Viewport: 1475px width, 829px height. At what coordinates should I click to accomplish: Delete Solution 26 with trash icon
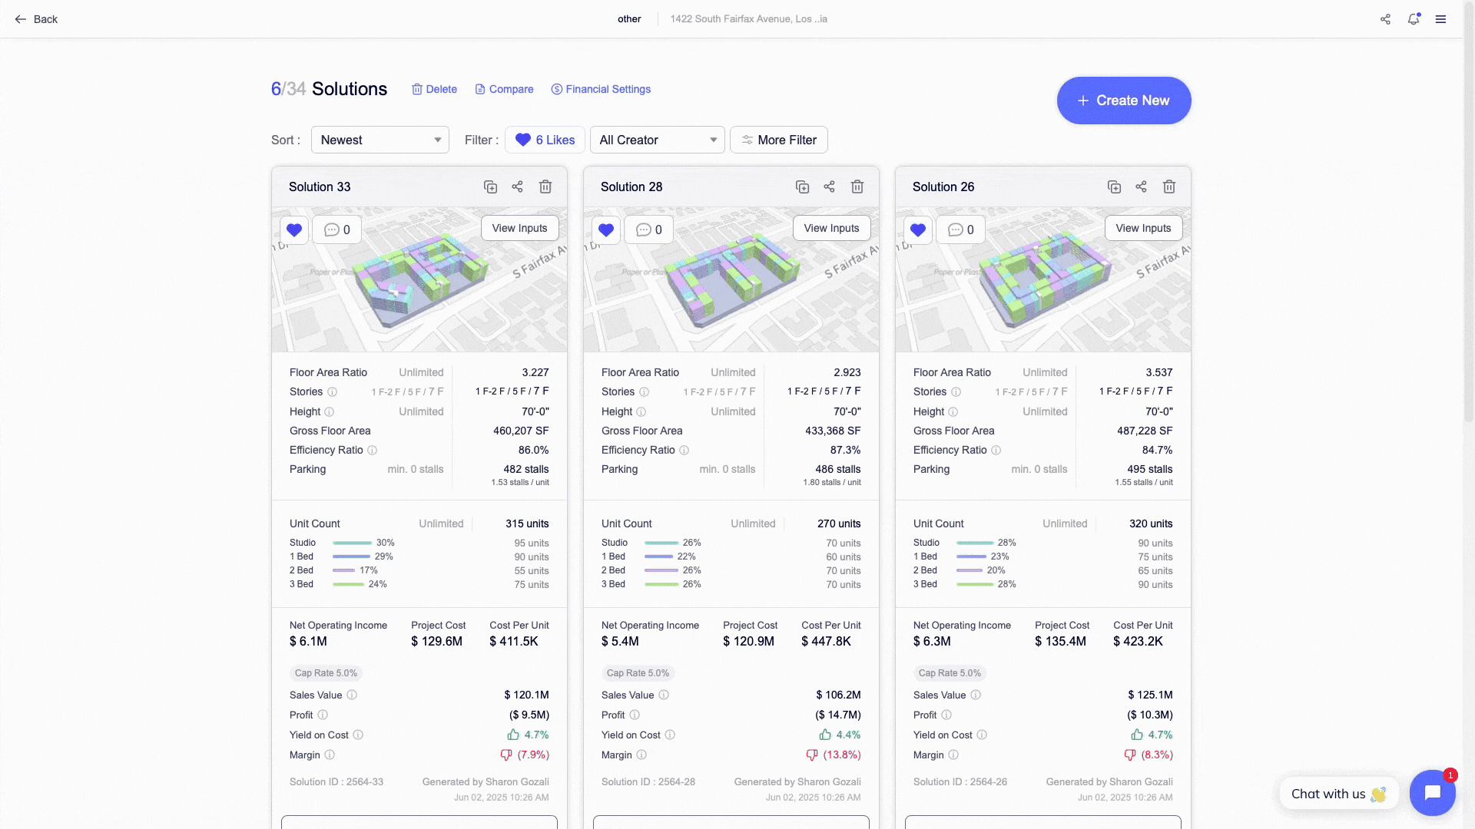(1168, 187)
